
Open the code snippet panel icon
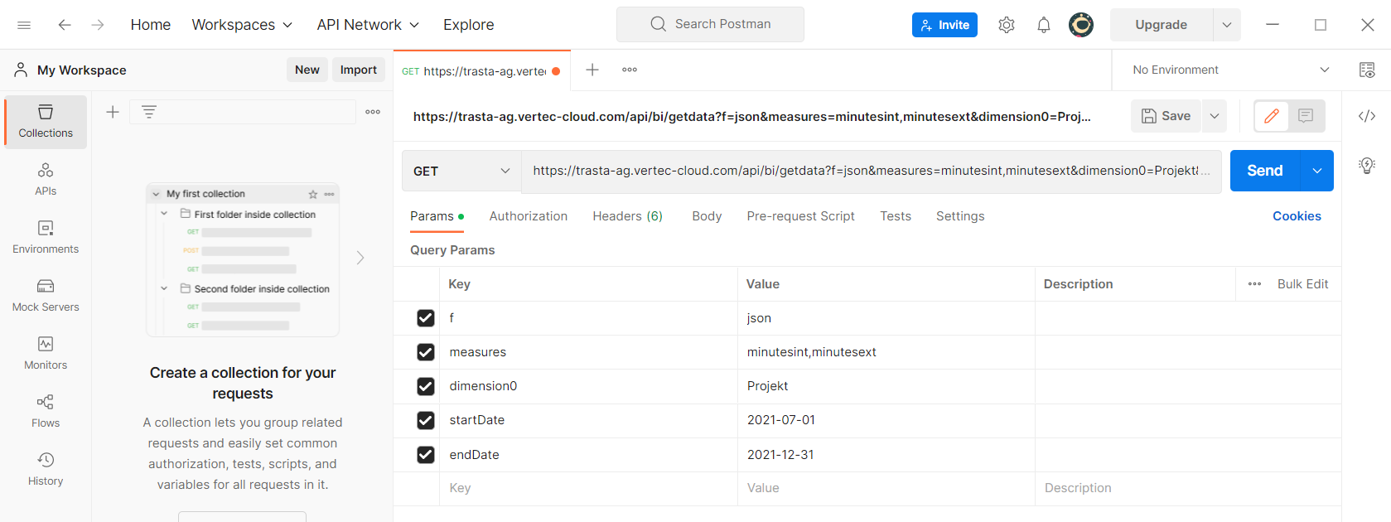coord(1367,116)
